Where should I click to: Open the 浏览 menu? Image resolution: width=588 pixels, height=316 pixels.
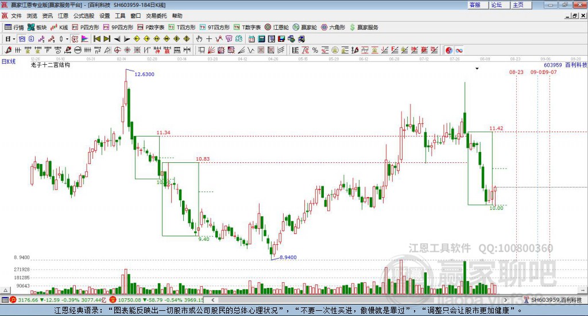32,15
